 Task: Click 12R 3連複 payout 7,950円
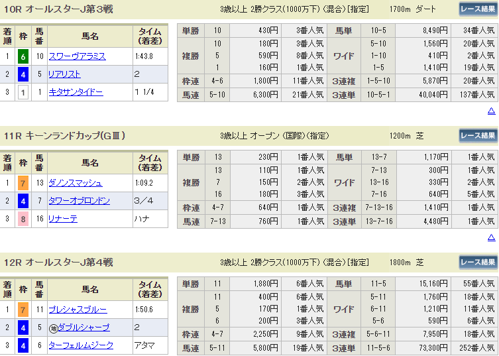click(435, 334)
